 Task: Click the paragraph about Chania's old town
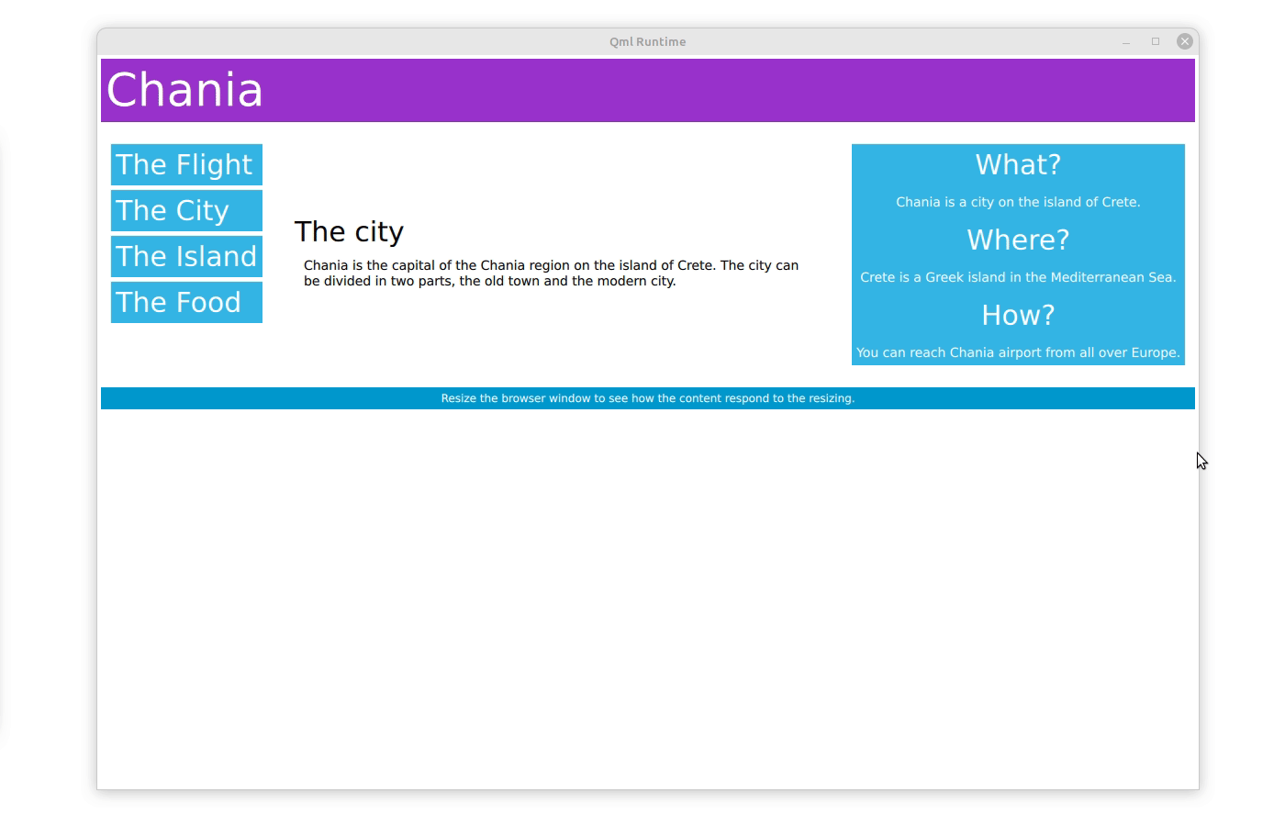pyautogui.click(x=551, y=273)
